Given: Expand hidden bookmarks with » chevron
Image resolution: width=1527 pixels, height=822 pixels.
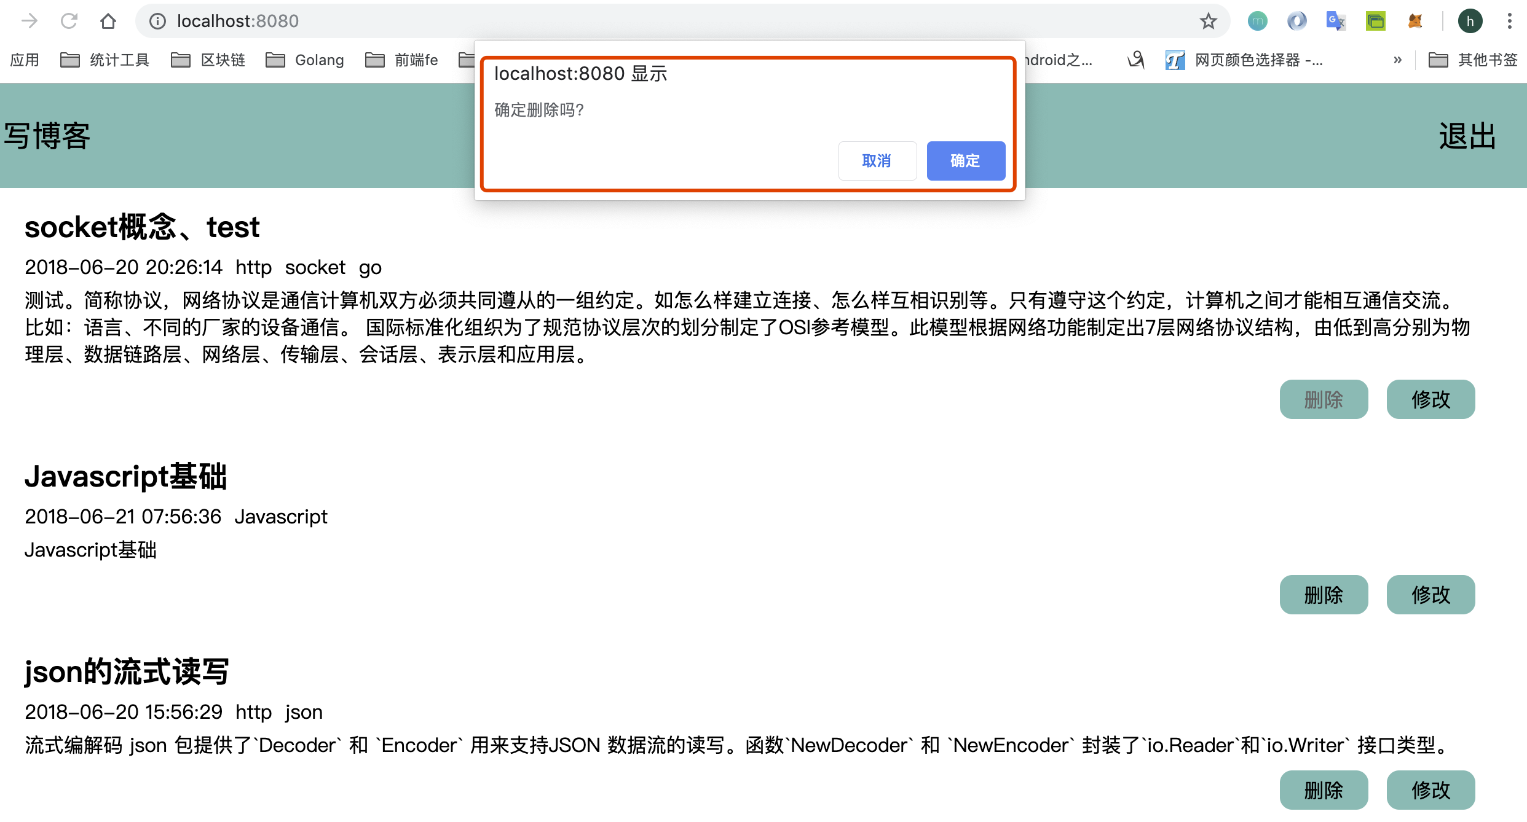Looking at the screenshot, I should click(1397, 60).
